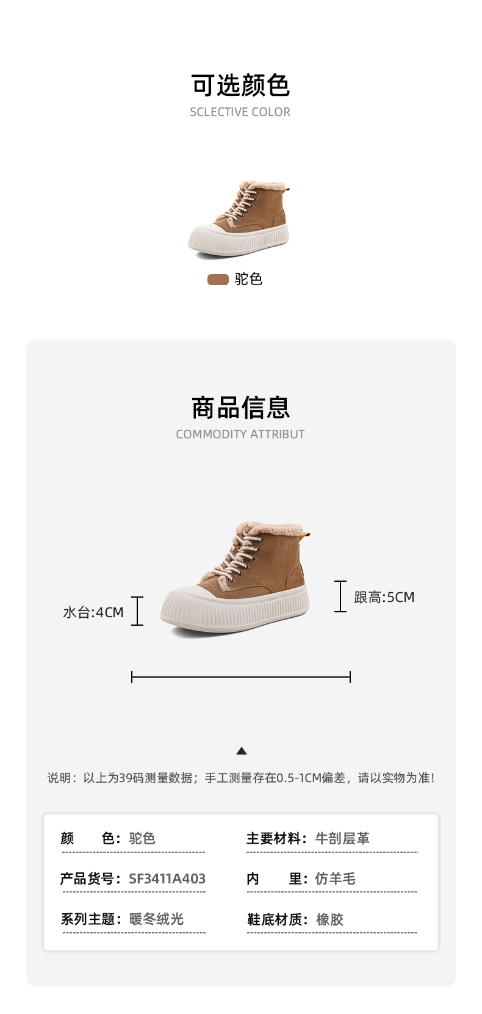Click the 暖冬绒光 series theme value
The height and width of the screenshot is (1014, 482).
point(156,919)
